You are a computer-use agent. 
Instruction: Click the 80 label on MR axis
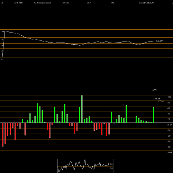click(169, 103)
